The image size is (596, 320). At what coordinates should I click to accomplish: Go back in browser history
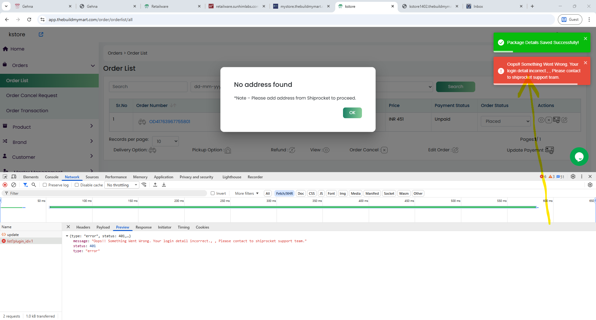tap(7, 20)
